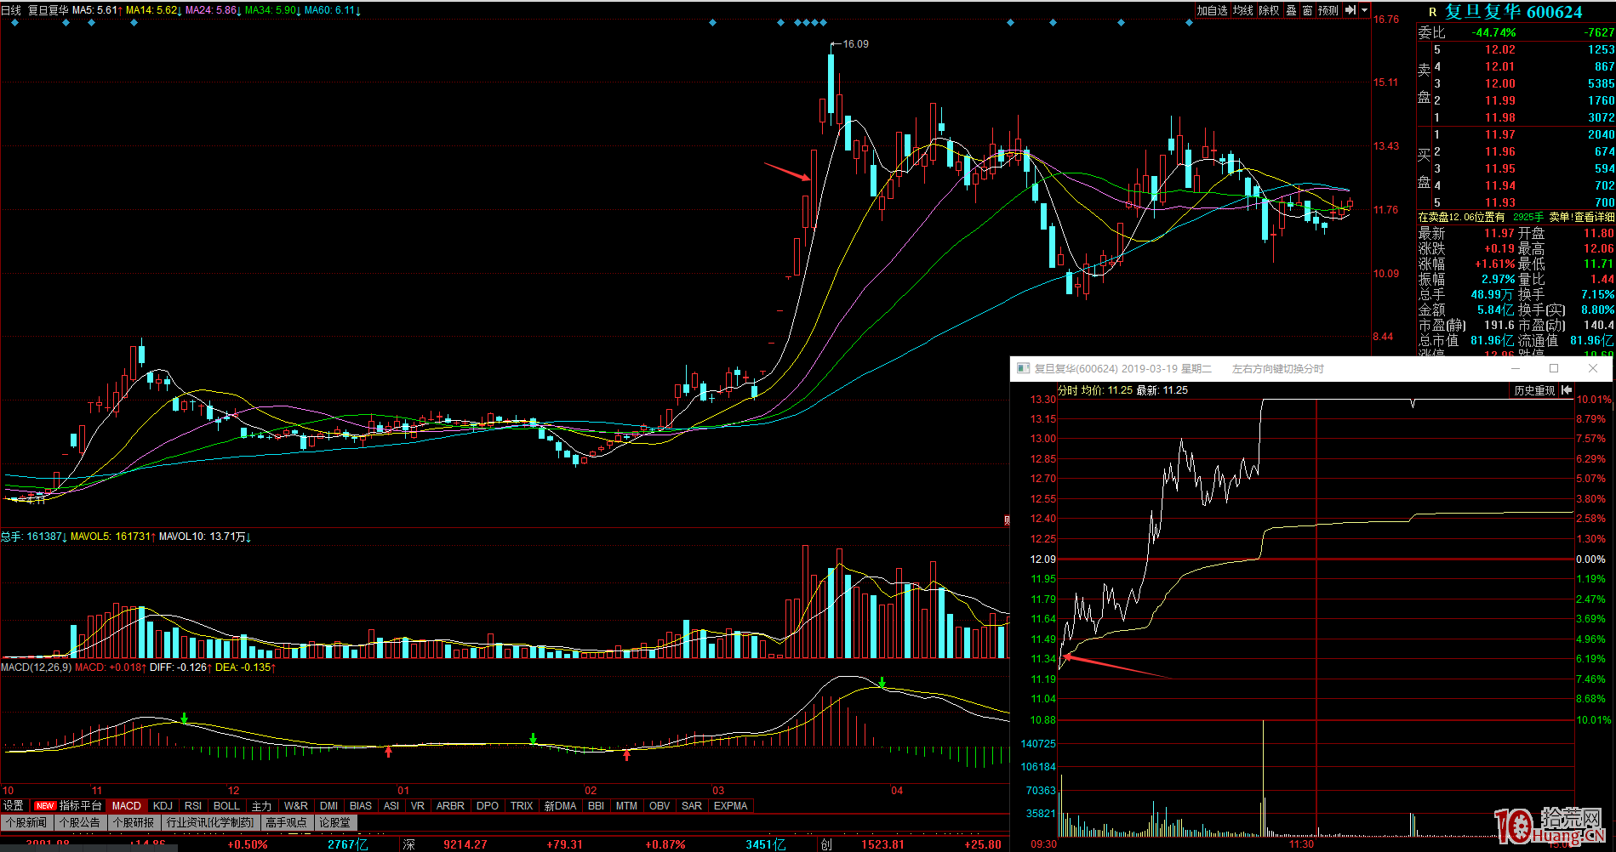Click the jump-to-end arrow icon
This screenshot has width=1616, height=852.
click(x=1350, y=10)
